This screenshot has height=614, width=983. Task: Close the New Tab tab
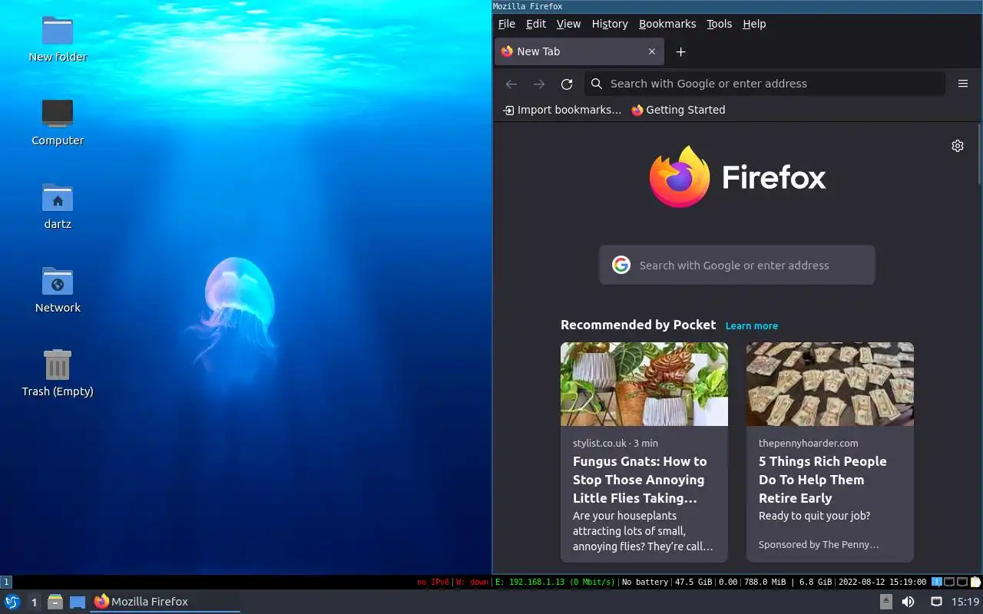(x=652, y=51)
